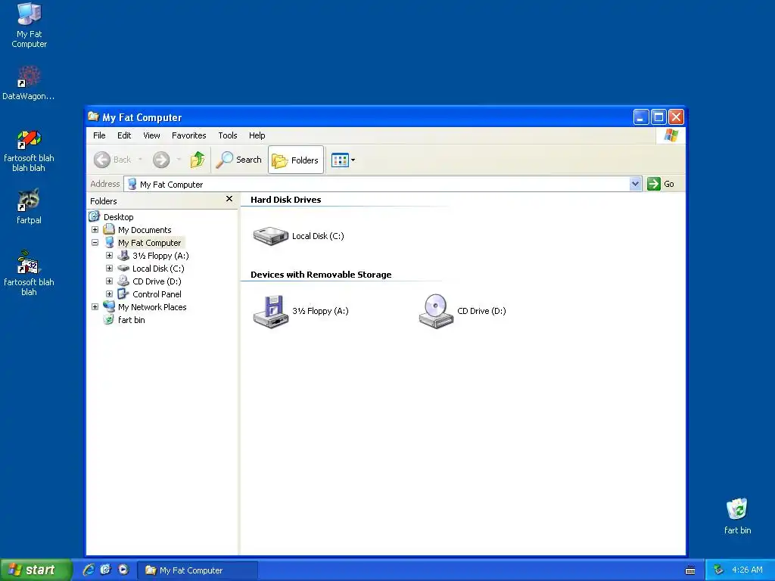Viewport: 775px width, 581px height.
Task: Open the Tools menu
Action: 227,135
